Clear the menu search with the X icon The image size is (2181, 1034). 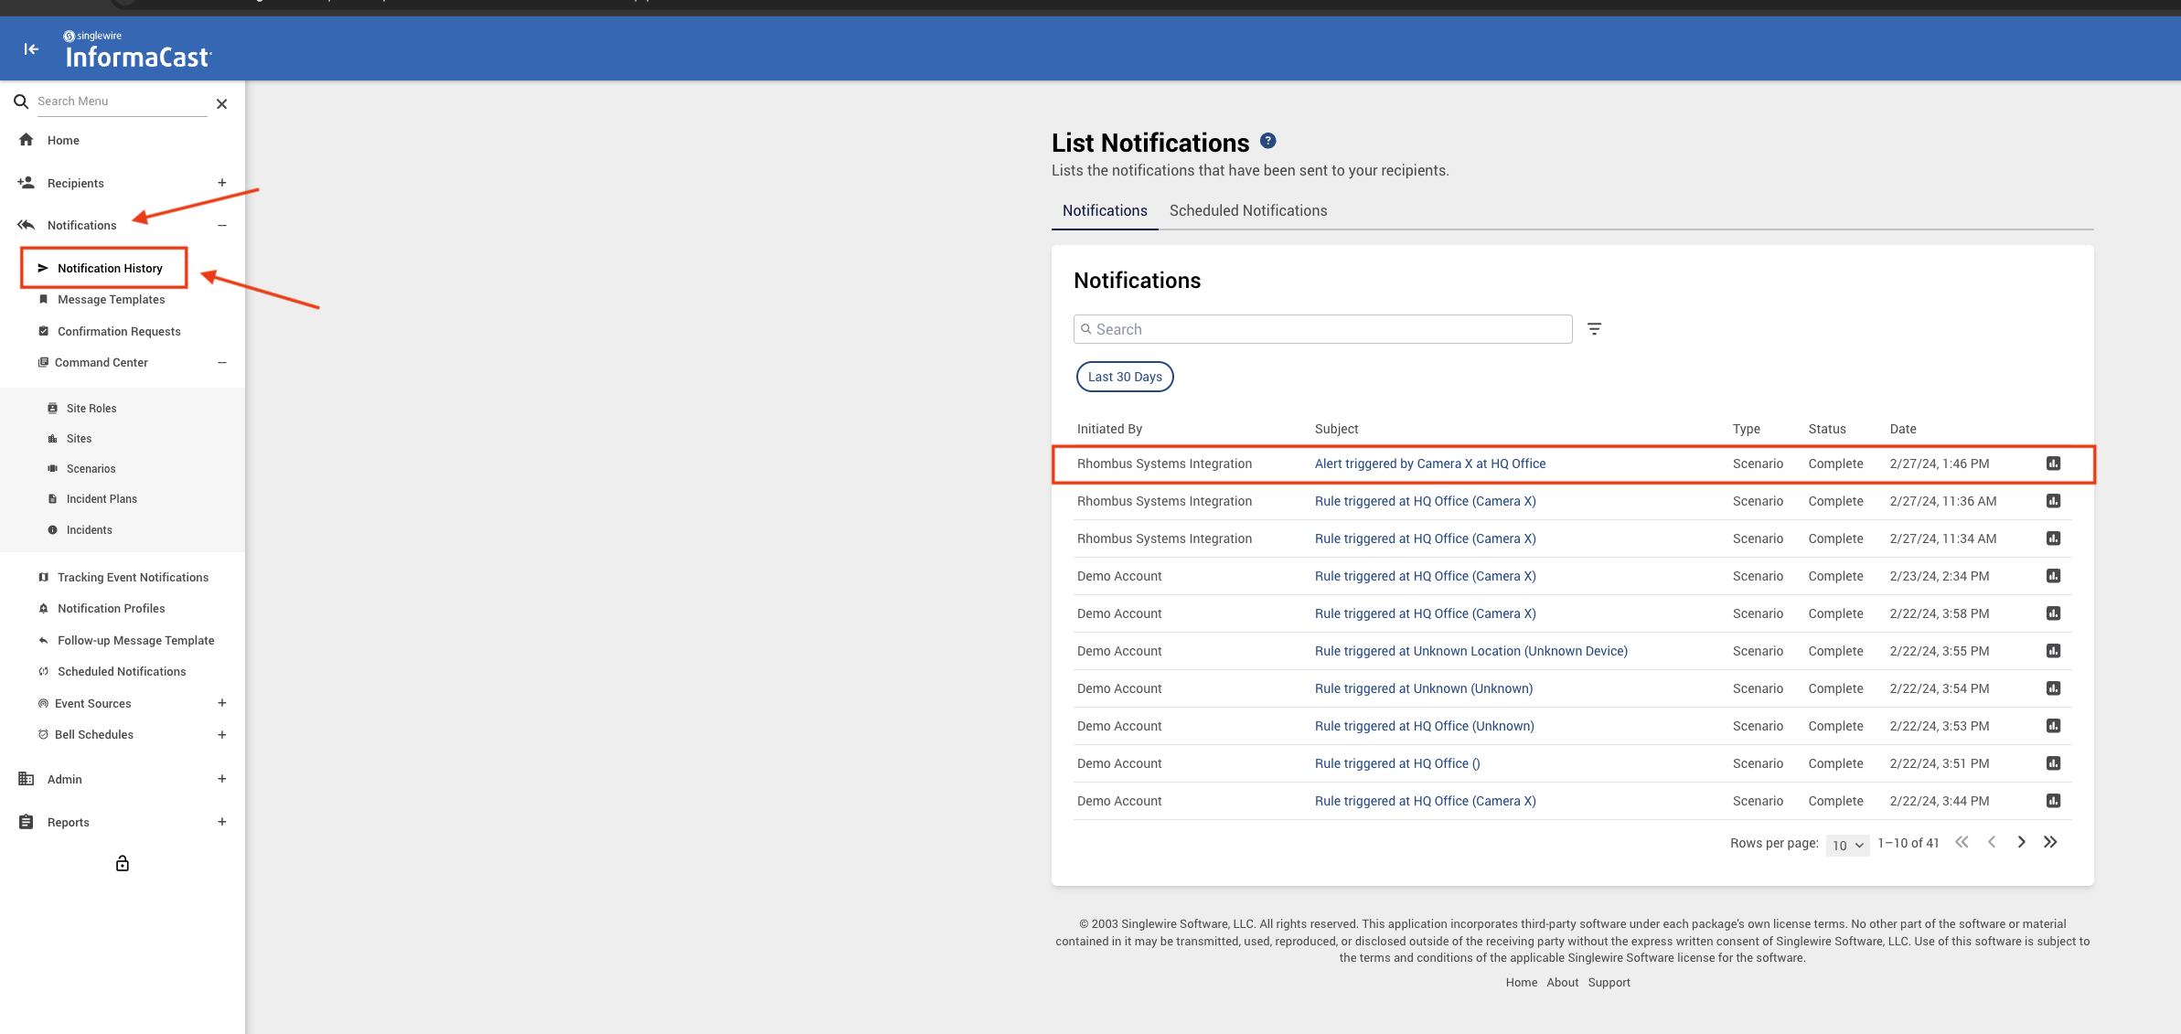221,104
